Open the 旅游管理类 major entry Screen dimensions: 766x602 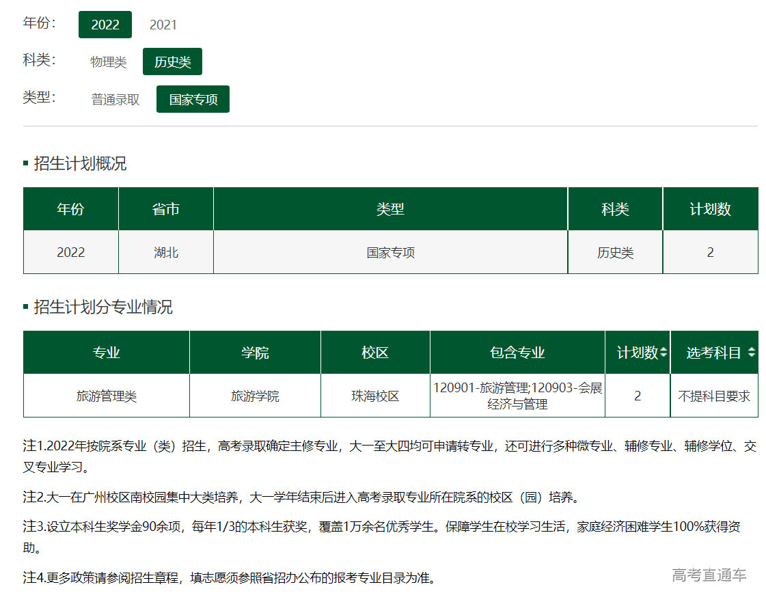[x=107, y=396]
